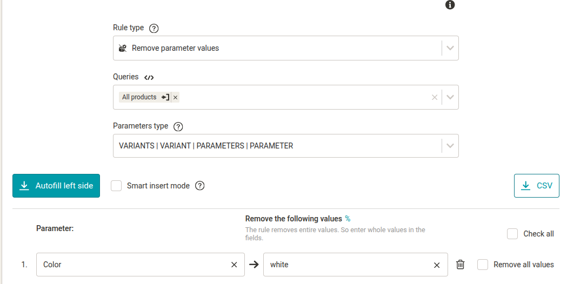The height and width of the screenshot is (284, 567).
Task: Click the import icon on All products tag
Action: click(x=165, y=97)
